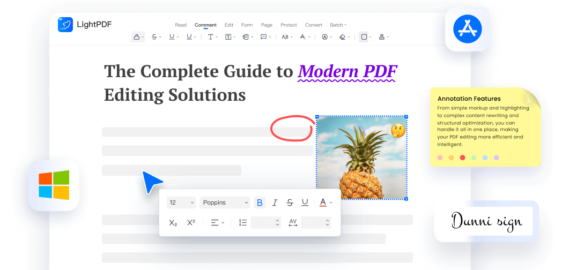Image resolution: width=562 pixels, height=270 pixels.
Task: Switch to the Read tab
Action: tap(181, 25)
